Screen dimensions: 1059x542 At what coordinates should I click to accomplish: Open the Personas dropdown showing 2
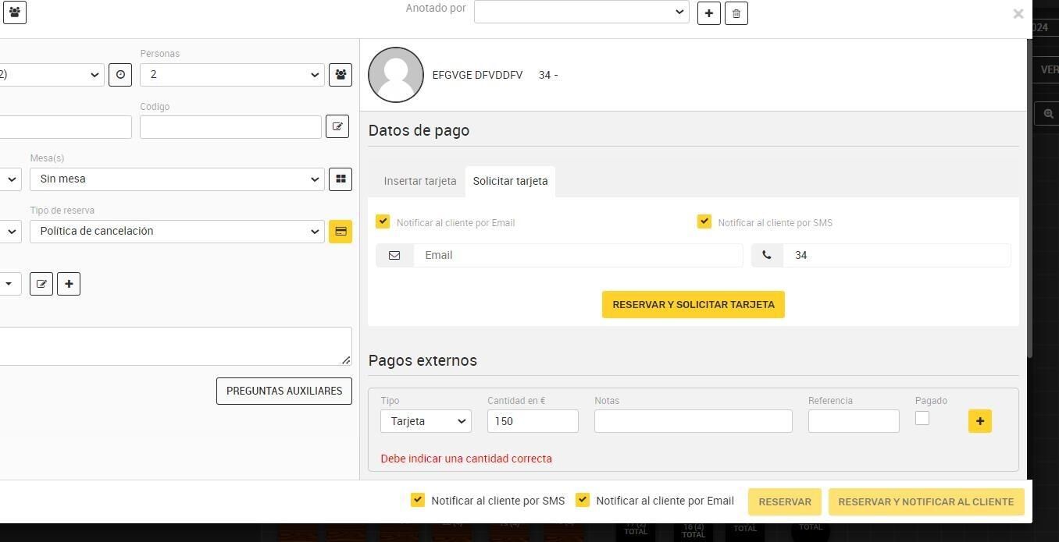[232, 75]
